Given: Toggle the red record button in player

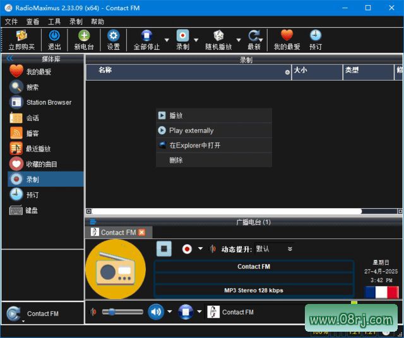Looking at the screenshot, I should (x=187, y=248).
